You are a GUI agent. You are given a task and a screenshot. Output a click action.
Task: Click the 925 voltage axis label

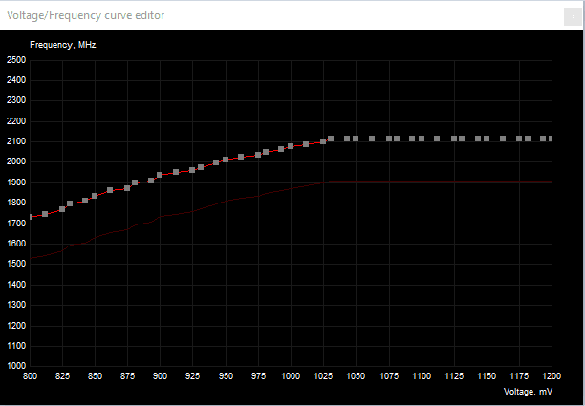192,376
